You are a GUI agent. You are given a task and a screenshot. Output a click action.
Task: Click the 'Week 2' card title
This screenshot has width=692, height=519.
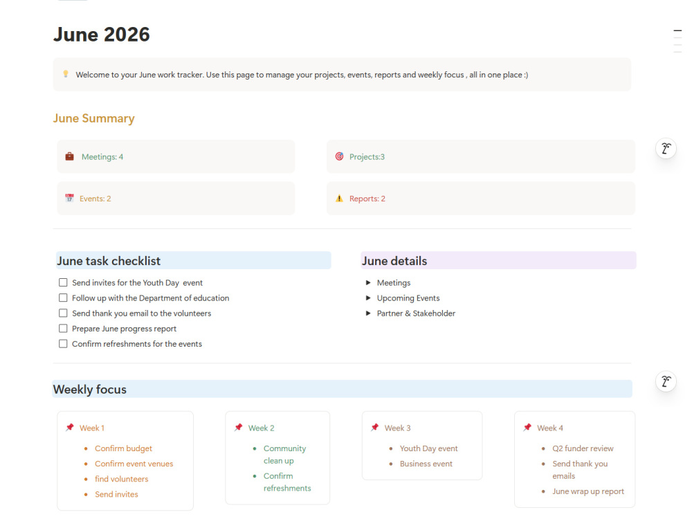coord(262,428)
